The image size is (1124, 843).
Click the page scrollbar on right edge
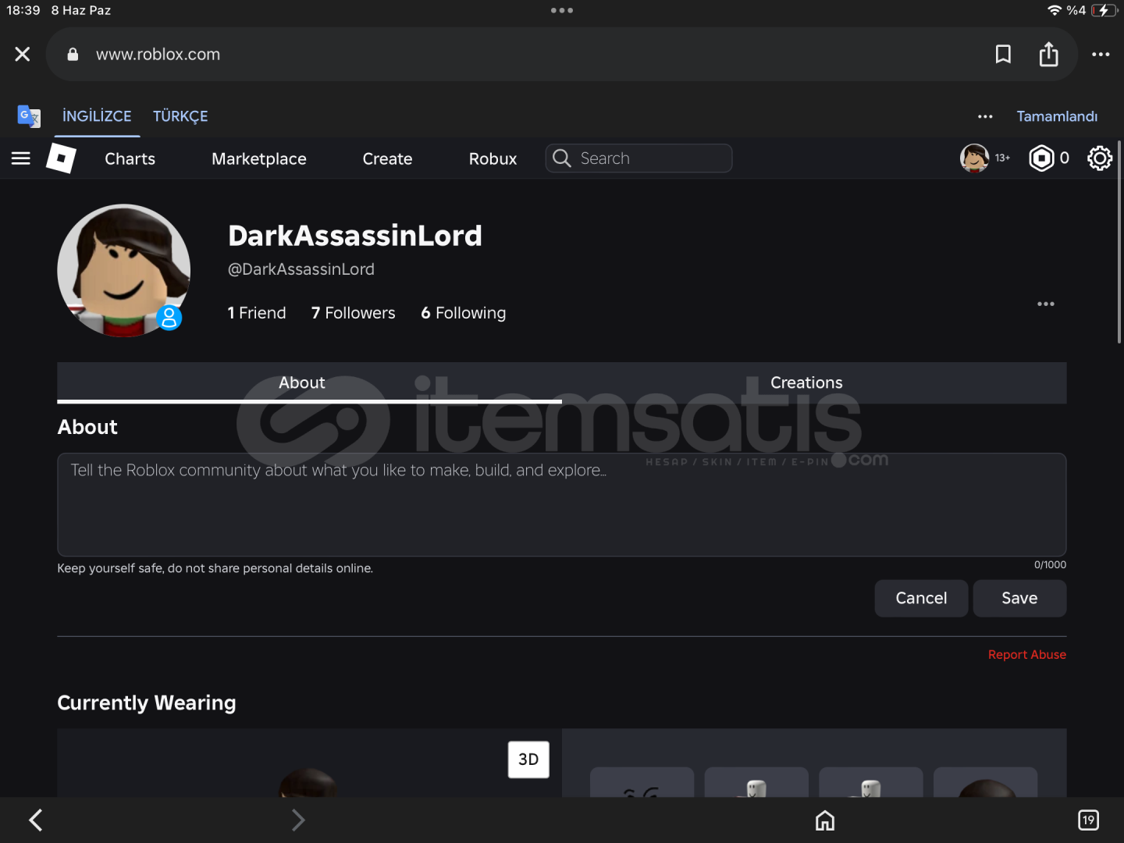(x=1119, y=242)
